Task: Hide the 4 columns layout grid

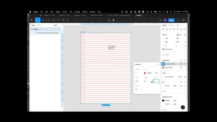Action: pos(181,64)
